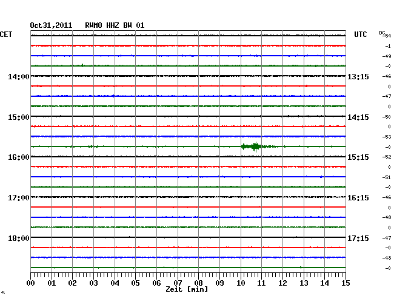The height and width of the screenshot is (299, 394).
Task: Click the seismic event burst on green trace
Action: coord(256,146)
